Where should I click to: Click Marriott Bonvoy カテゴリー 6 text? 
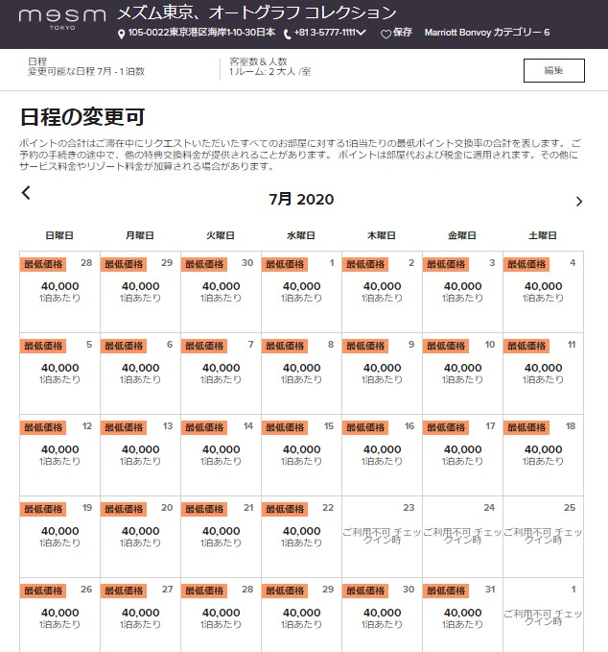pos(487,33)
